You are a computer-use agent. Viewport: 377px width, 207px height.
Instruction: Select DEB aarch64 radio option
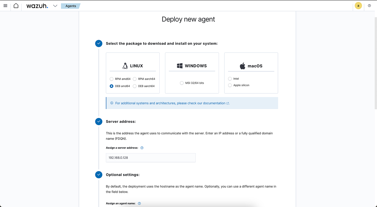tap(135, 86)
